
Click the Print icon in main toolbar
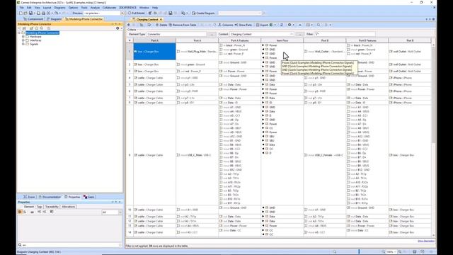click(43, 13)
